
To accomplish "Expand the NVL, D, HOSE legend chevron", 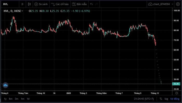I will coord(22,11).
